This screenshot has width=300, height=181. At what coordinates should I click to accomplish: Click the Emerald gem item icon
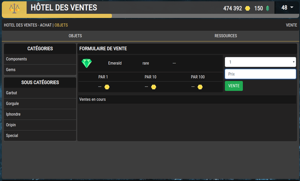point(87,63)
